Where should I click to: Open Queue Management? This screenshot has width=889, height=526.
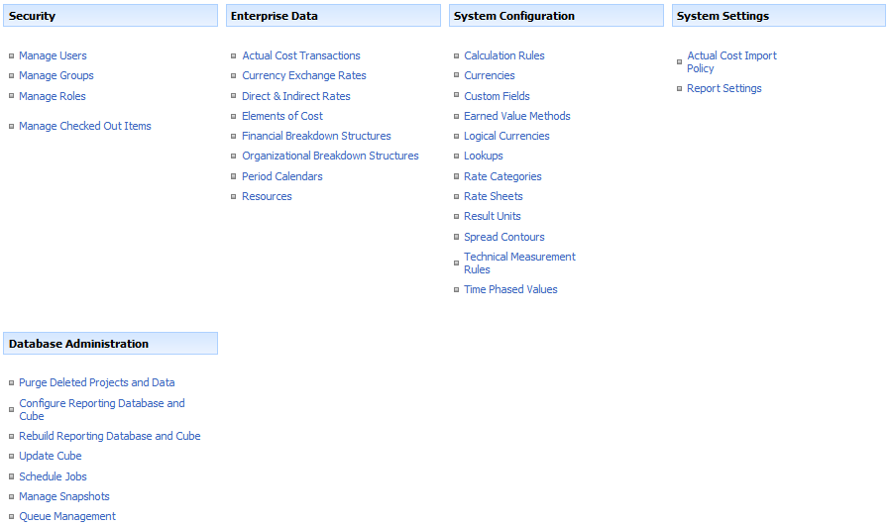(x=67, y=516)
